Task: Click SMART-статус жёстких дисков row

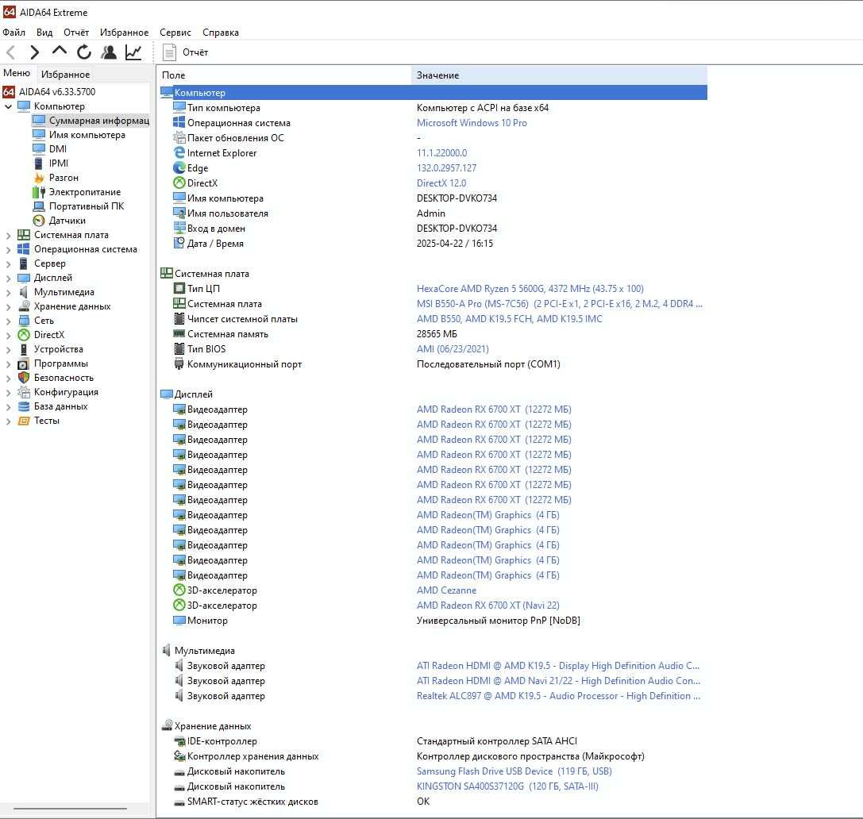Action: [433, 802]
